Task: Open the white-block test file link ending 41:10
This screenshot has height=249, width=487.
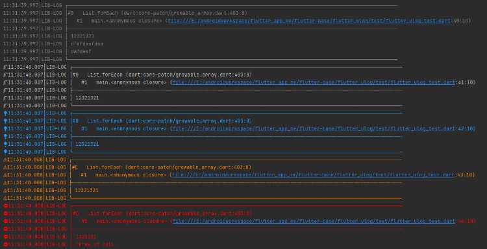Action: coord(314,82)
